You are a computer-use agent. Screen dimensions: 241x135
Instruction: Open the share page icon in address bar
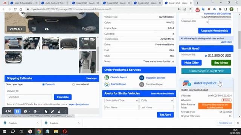tap(185, 9)
